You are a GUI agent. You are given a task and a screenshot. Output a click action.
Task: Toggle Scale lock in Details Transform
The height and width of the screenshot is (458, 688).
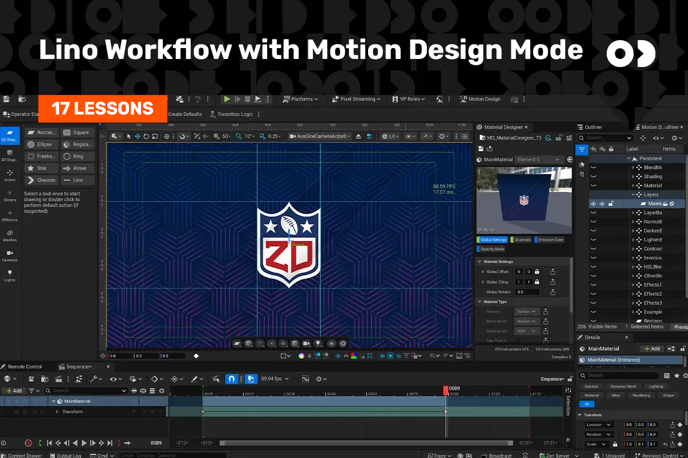click(x=616, y=444)
